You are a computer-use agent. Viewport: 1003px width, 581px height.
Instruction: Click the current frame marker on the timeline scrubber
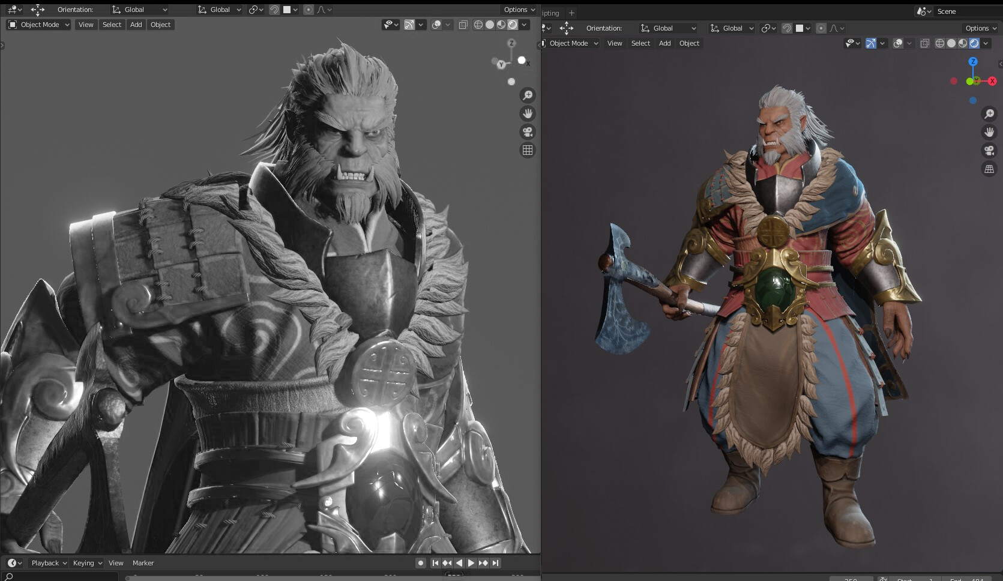(x=454, y=576)
